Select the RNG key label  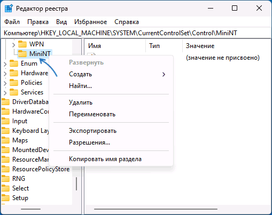[x=19, y=179]
